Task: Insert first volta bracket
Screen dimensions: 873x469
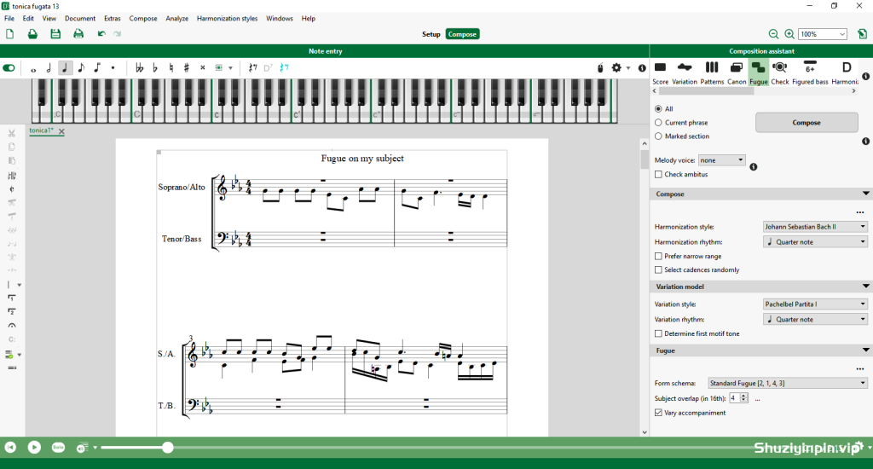Action: click(x=11, y=298)
